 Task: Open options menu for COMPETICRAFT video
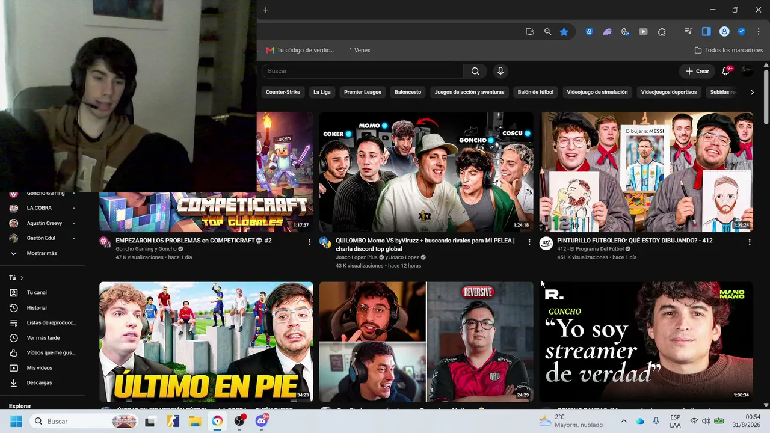(x=310, y=242)
